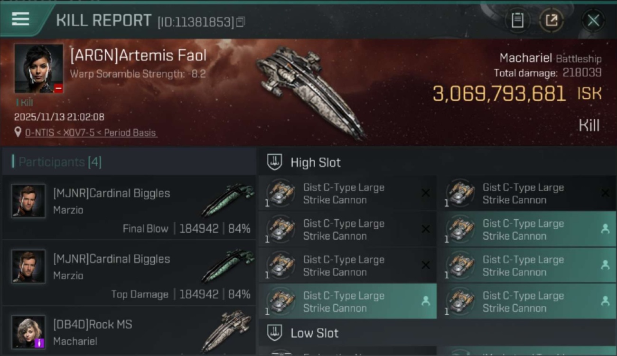Copy the kill report ID
This screenshot has width=617, height=356.
[241, 22]
